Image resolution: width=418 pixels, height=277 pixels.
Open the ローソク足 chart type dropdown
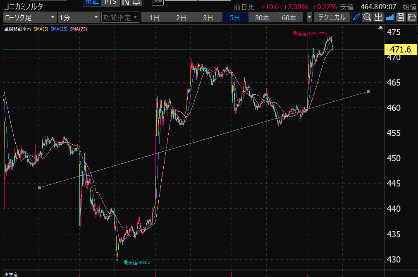click(x=30, y=17)
